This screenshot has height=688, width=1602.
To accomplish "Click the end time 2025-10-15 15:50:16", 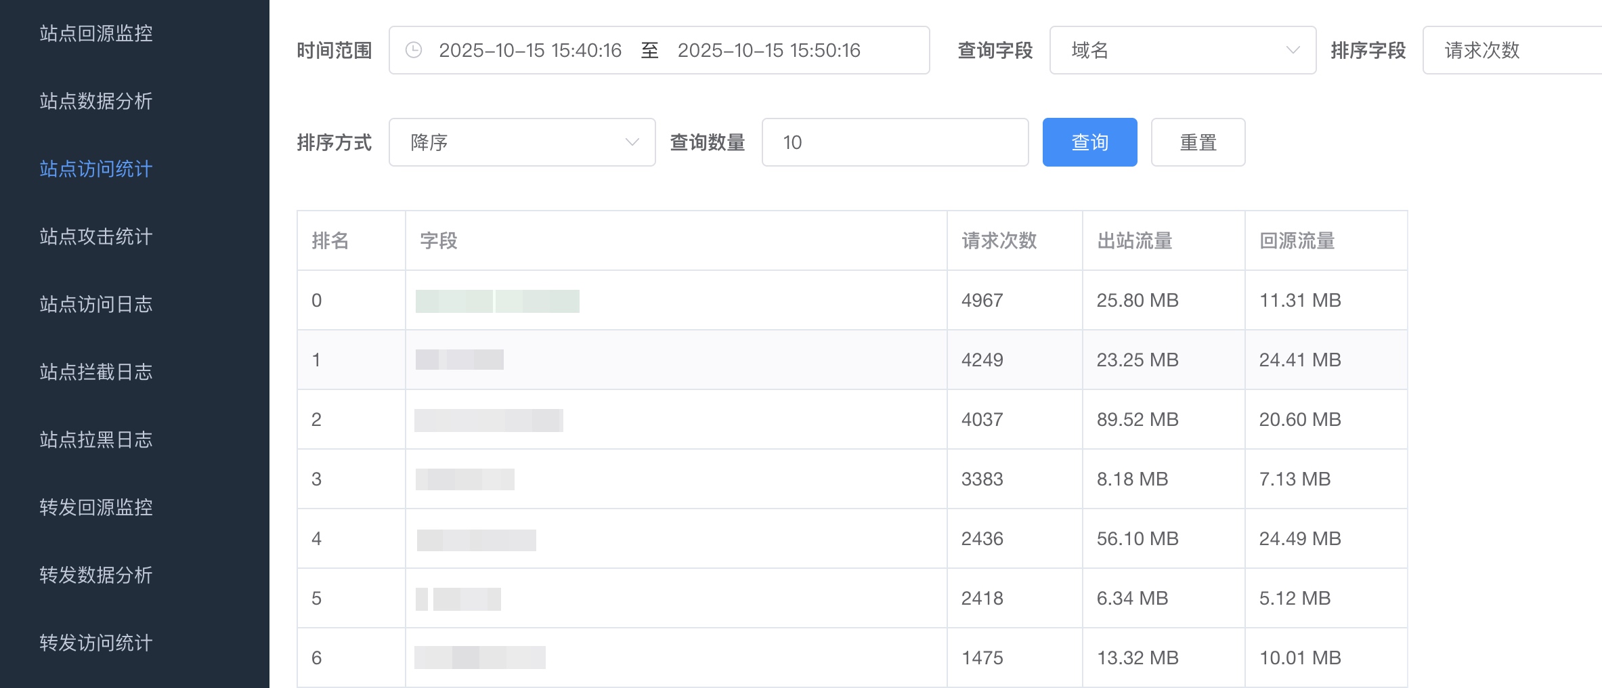I will 768,50.
